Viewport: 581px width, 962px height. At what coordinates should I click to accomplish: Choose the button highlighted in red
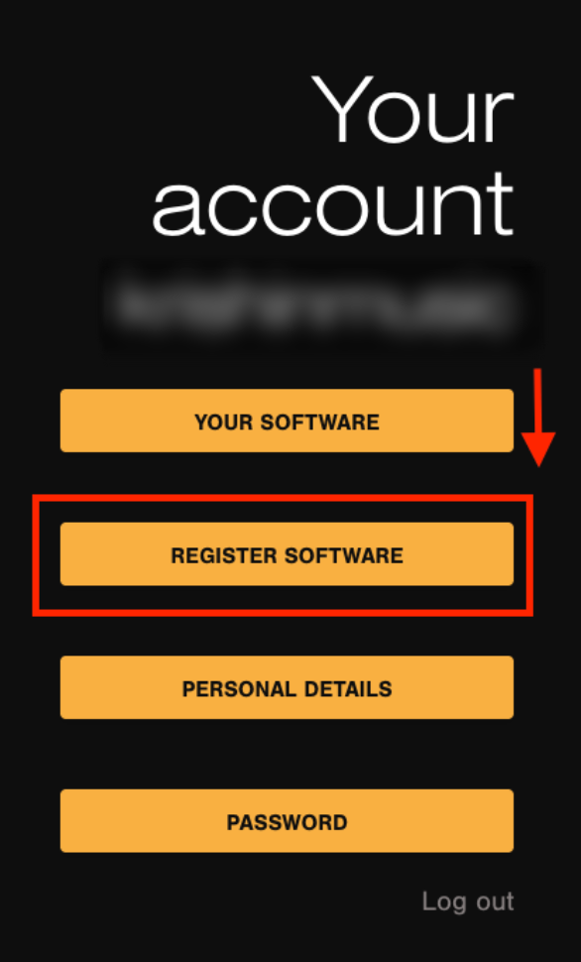[287, 554]
